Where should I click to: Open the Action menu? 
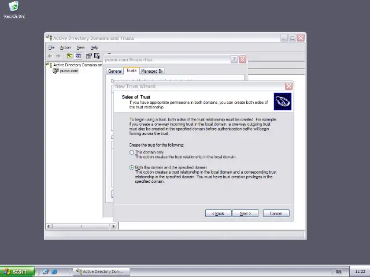pyautogui.click(x=65, y=47)
